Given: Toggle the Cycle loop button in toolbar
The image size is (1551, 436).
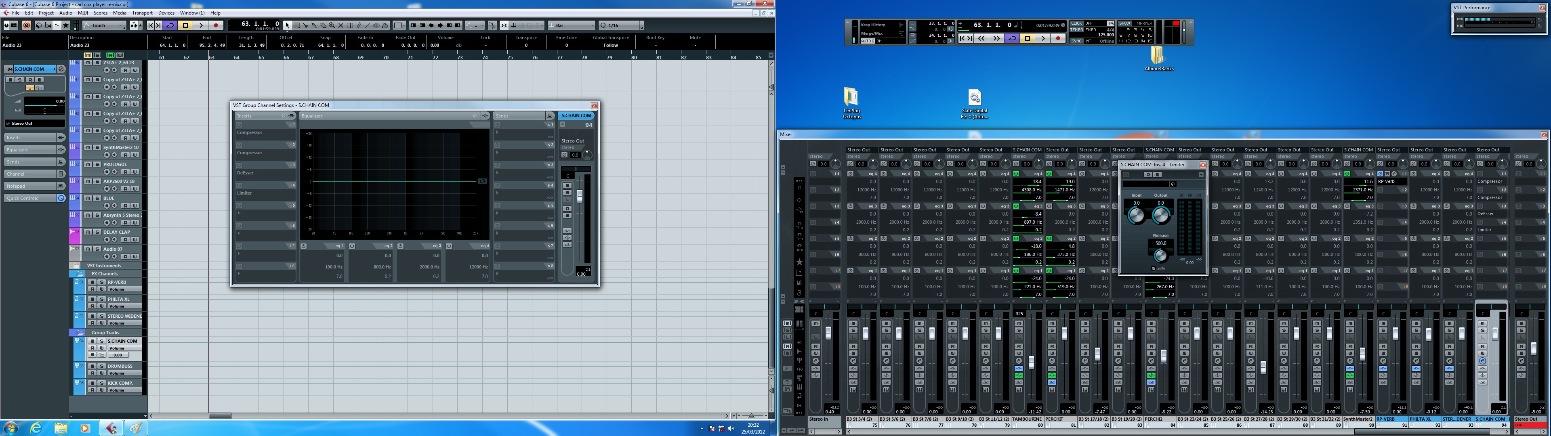Looking at the screenshot, I should point(170,25).
